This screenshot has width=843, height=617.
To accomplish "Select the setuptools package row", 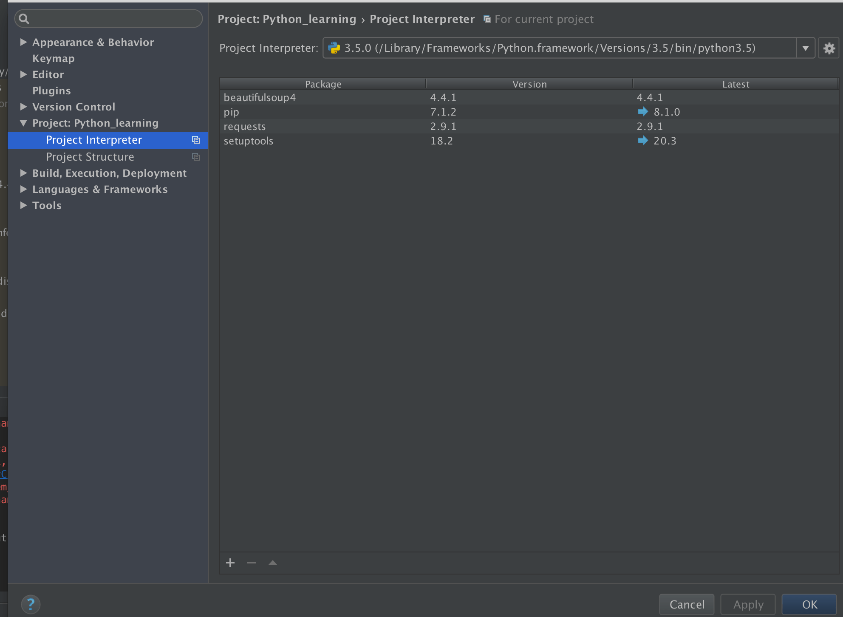I will click(x=529, y=141).
